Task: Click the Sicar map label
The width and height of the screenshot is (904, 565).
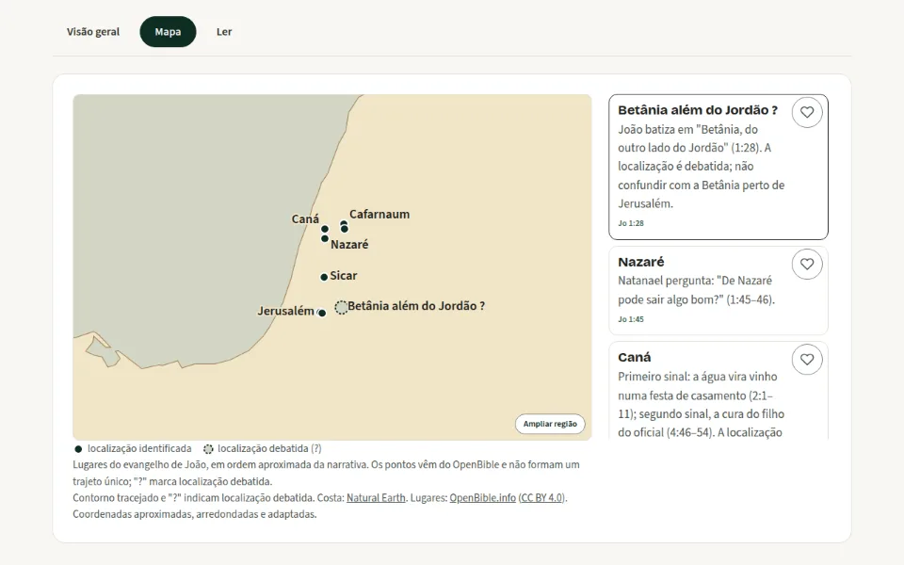Action: 344,276
